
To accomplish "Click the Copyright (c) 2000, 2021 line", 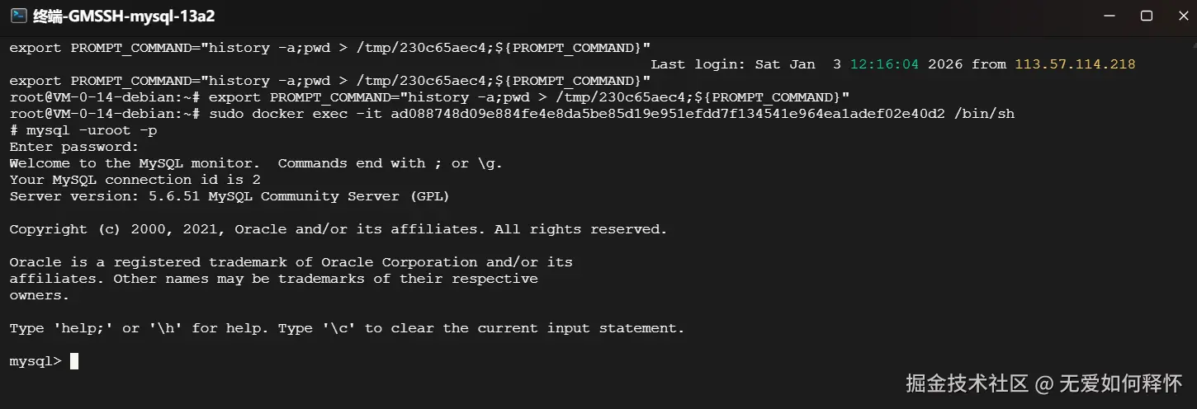I will 338,229.
